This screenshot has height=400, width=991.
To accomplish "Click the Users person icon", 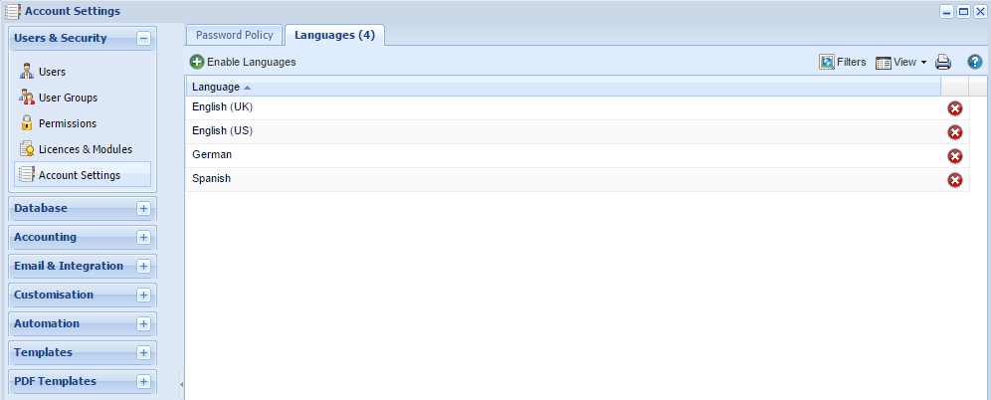I will [x=27, y=72].
